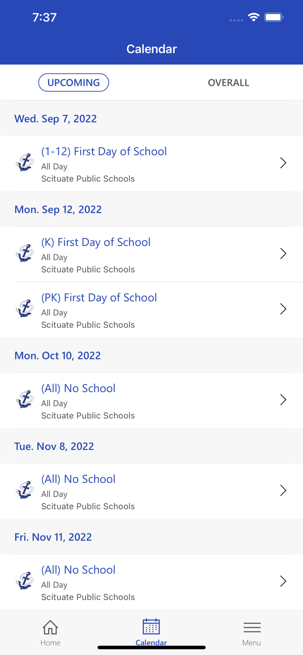
Task: Expand the (K) First Day of School chevron
Action: 283,253
